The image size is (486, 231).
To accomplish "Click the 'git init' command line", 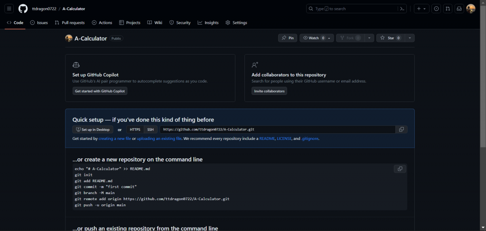I will pos(84,175).
